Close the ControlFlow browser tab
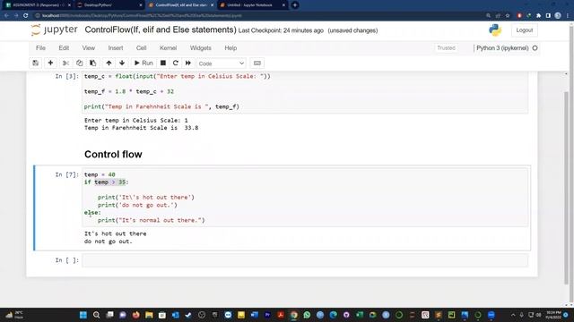This screenshot has height=322, width=574. pos(212,5)
